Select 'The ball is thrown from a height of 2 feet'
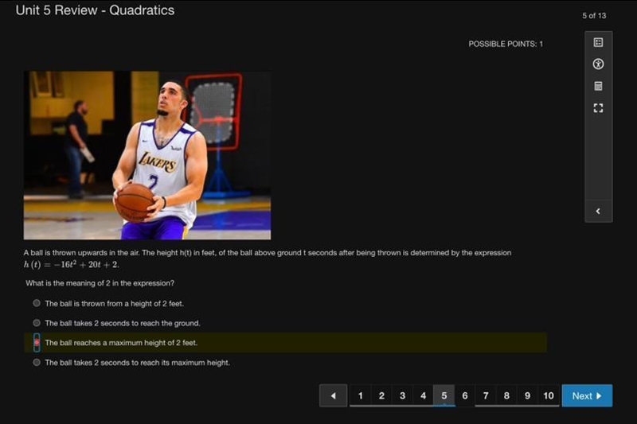Viewport: 637px width, 424px height. click(x=37, y=303)
